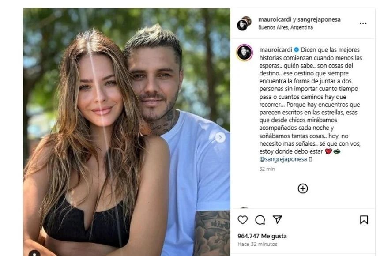
Task: Open the three-dot more options menu
Action: pos(363,23)
